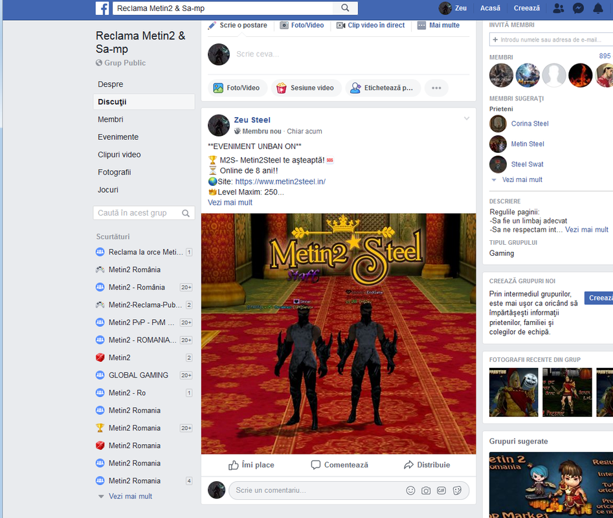Viewport: 613px width, 518px height.
Task: Expand Vezi mai mult under Scurtături
Action: tap(130, 496)
